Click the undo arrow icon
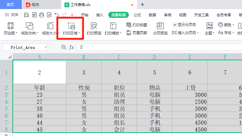This screenshot has height=136, width=242. tap(57, 15)
